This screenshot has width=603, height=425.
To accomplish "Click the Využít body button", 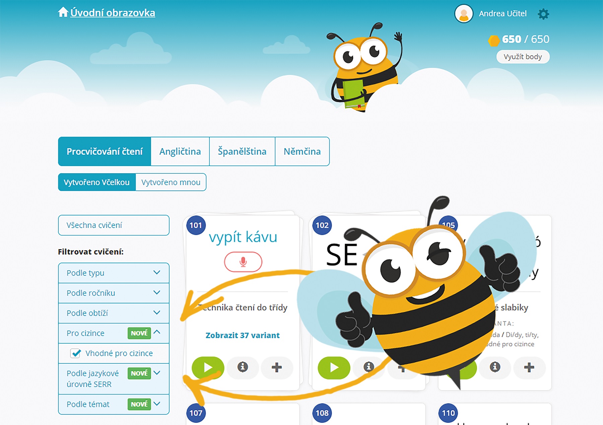I will [523, 57].
